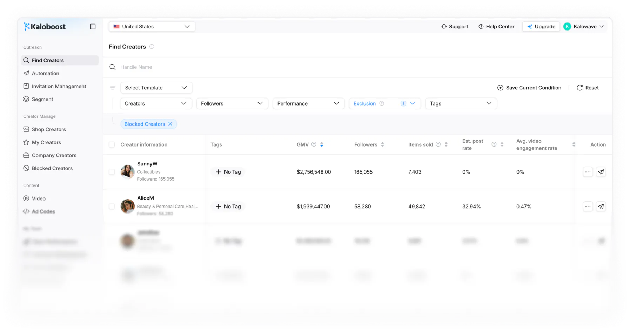Click SunnyW's GMV value $2,756,548.00
Screen dimensions: 630x331
pos(314,172)
